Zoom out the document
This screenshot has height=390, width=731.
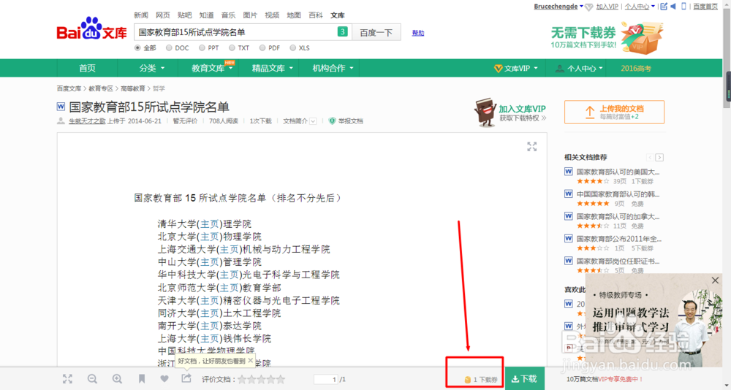pyautogui.click(x=92, y=379)
